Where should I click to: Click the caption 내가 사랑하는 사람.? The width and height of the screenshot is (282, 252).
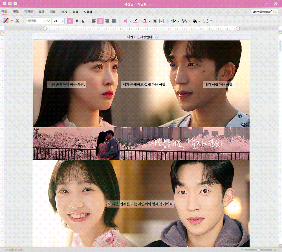[x=219, y=84]
